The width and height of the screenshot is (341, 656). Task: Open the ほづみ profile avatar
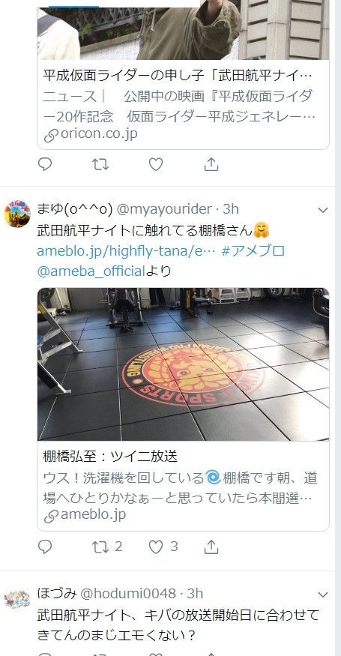coord(17,599)
